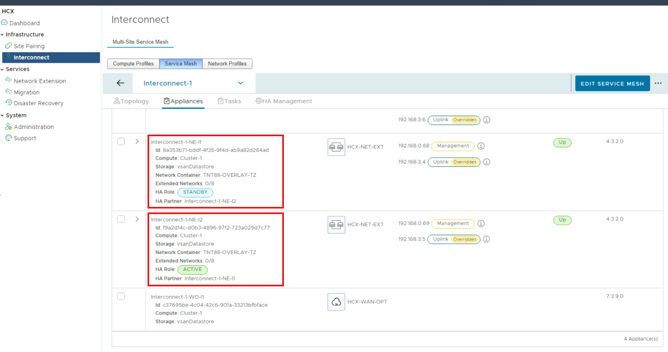Image resolution: width=668 pixels, height=352 pixels.
Task: Expand the Interconnect-1-NE-I1 row chevron
Action: 137,141
